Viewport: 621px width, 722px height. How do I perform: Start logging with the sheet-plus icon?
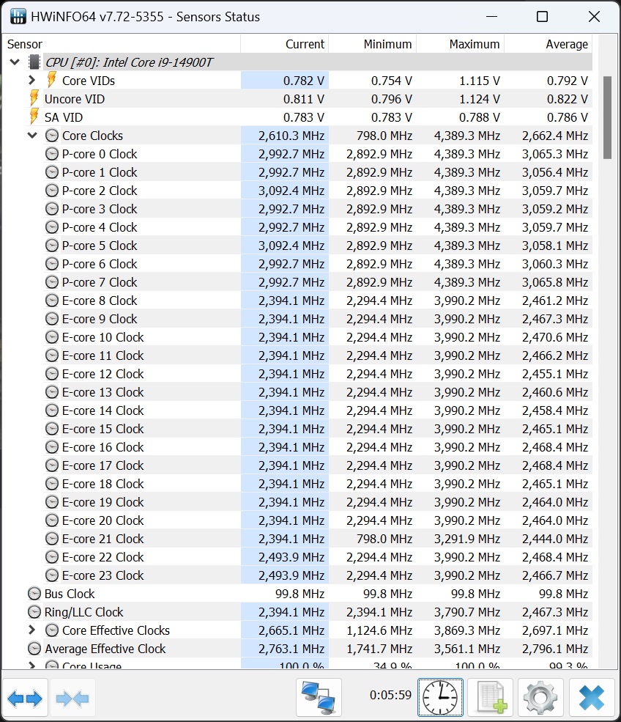point(491,697)
